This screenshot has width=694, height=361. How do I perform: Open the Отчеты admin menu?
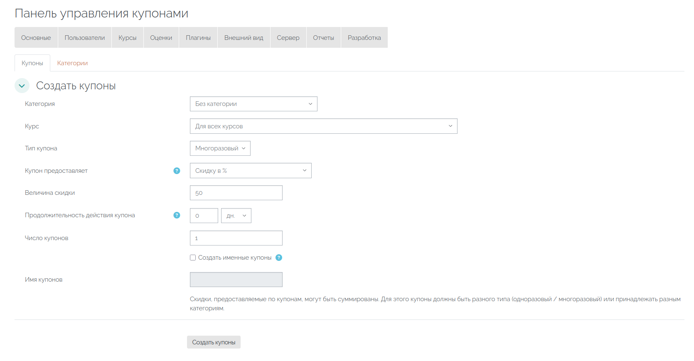[324, 37]
